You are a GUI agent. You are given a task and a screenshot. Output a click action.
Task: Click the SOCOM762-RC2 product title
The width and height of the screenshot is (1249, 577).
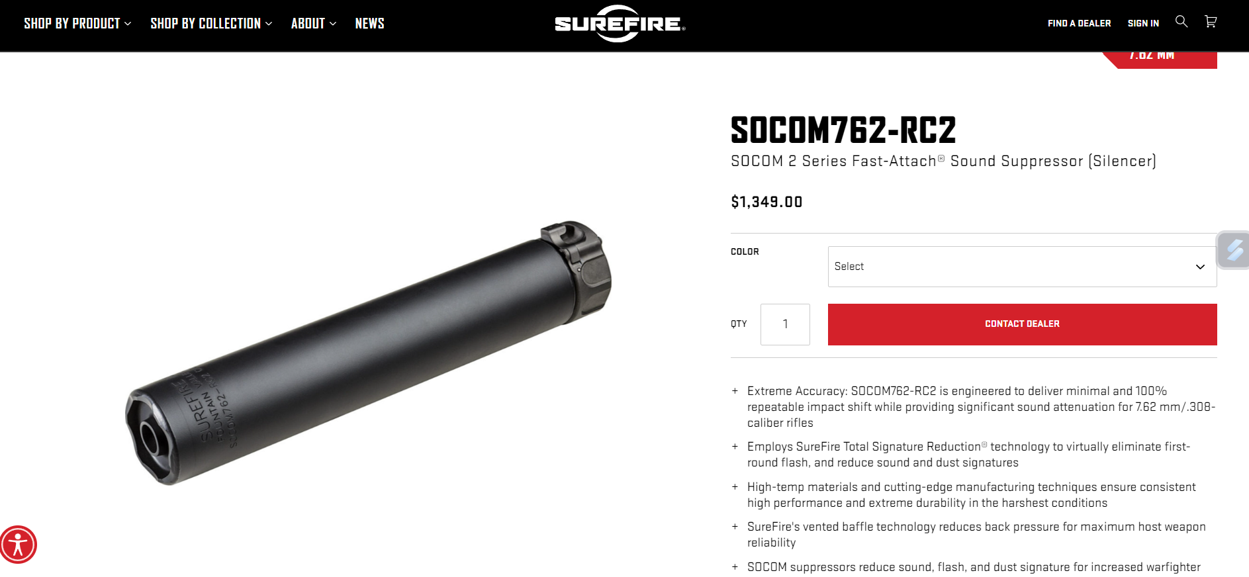(843, 130)
